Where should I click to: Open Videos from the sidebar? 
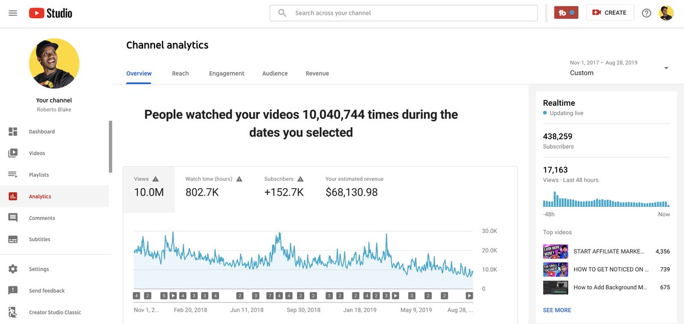point(54,153)
